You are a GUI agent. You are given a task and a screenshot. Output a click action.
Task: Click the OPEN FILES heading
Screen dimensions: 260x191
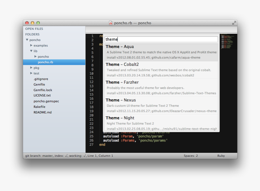click(x=34, y=29)
